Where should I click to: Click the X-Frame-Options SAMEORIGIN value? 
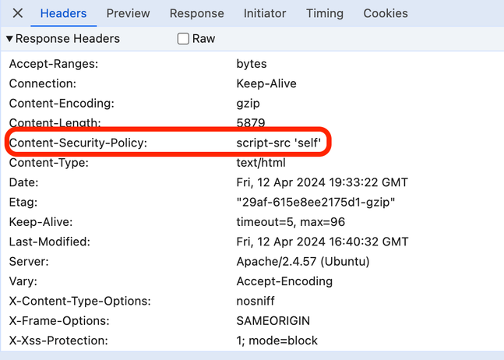(273, 321)
